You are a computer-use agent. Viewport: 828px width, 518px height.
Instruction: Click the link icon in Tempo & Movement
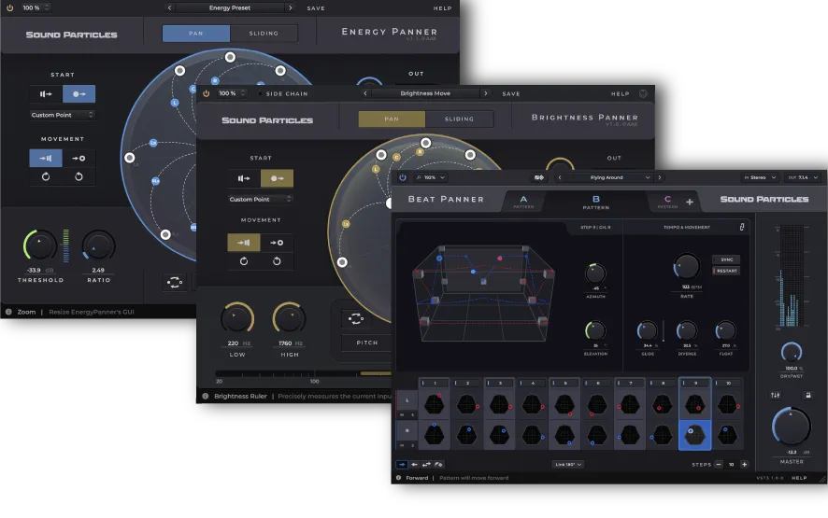click(x=741, y=227)
